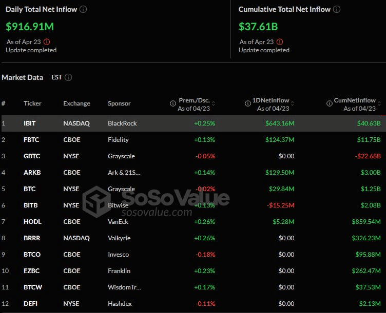
Task: Select EZBC ticker
Action: click(x=31, y=271)
